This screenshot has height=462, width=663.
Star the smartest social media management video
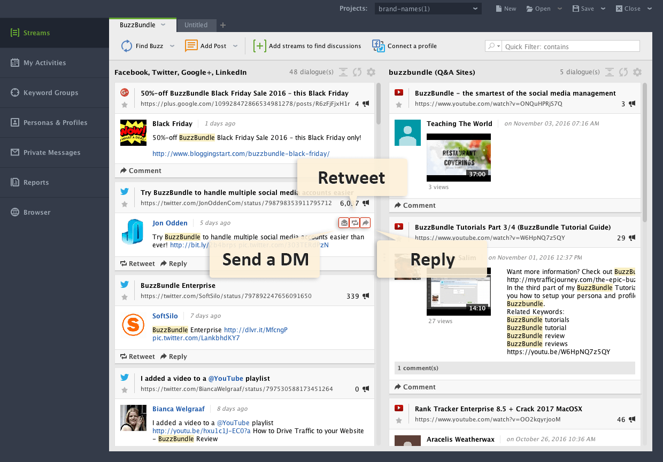pos(398,105)
